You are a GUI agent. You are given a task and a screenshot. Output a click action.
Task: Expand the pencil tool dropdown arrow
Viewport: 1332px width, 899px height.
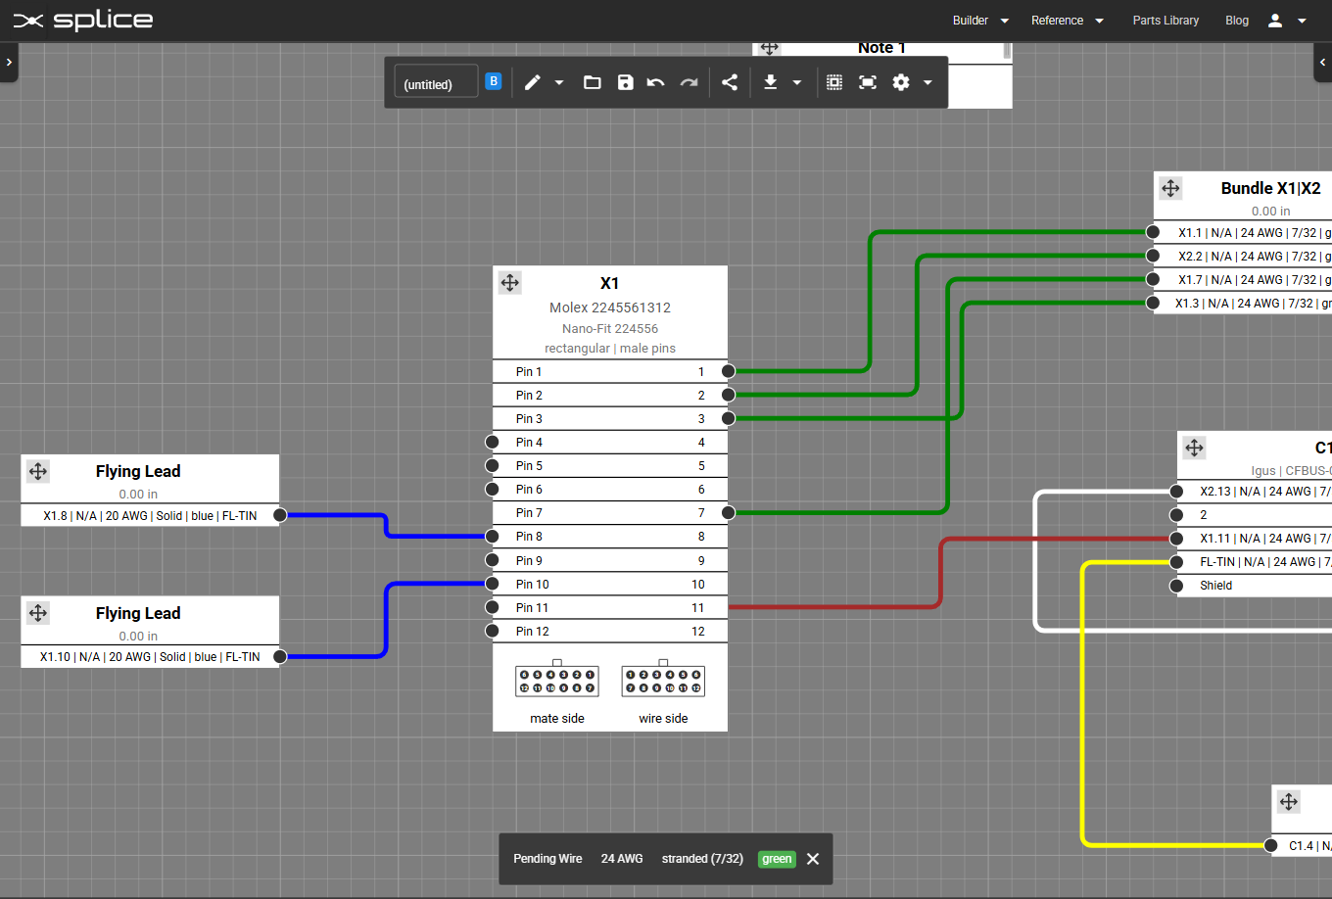559,82
